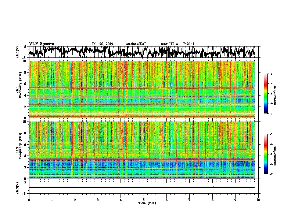The width and height of the screenshot is (291, 224).
Task: Click the ch.2 spectrogram color scale bar
Action: (x=266, y=154)
